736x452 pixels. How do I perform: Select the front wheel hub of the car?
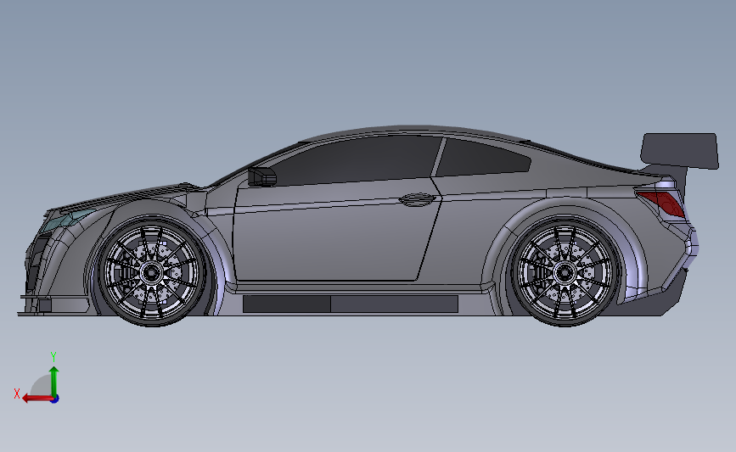[151, 272]
